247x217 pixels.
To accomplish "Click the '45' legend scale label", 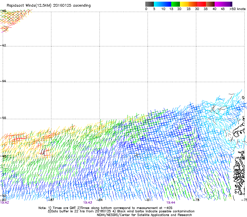I will tap(223, 9).
